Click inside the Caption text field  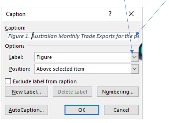pyautogui.click(x=72, y=36)
